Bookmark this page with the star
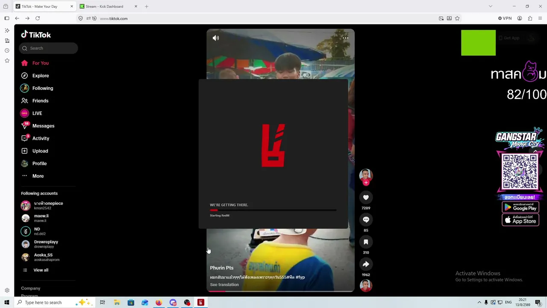The width and height of the screenshot is (547, 308). point(457,18)
